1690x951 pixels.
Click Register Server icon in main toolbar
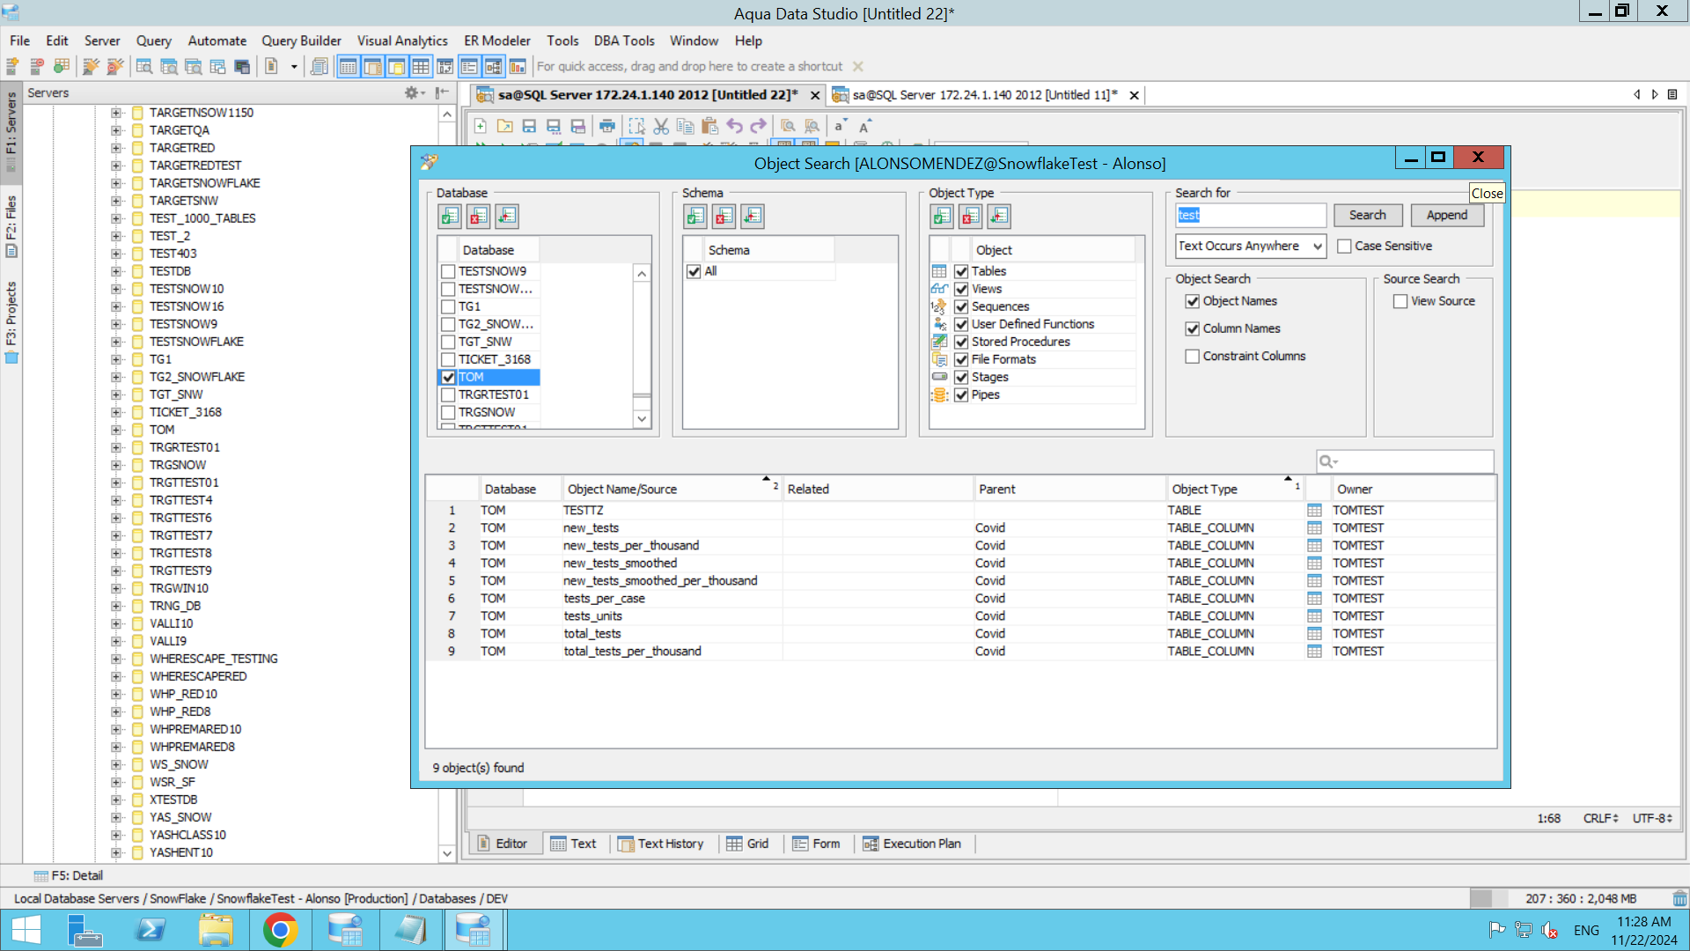click(12, 66)
